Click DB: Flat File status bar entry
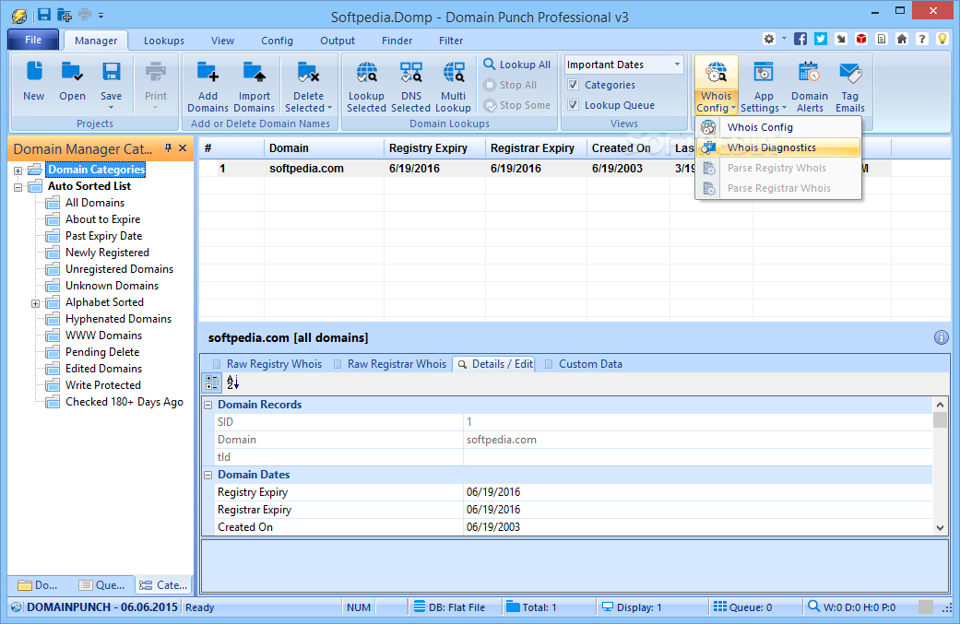 coord(449,606)
